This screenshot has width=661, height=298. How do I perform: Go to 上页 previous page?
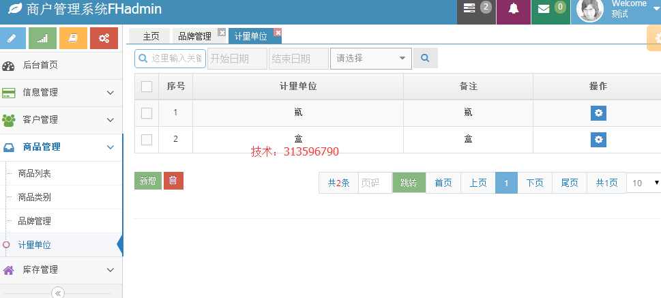[x=478, y=183]
